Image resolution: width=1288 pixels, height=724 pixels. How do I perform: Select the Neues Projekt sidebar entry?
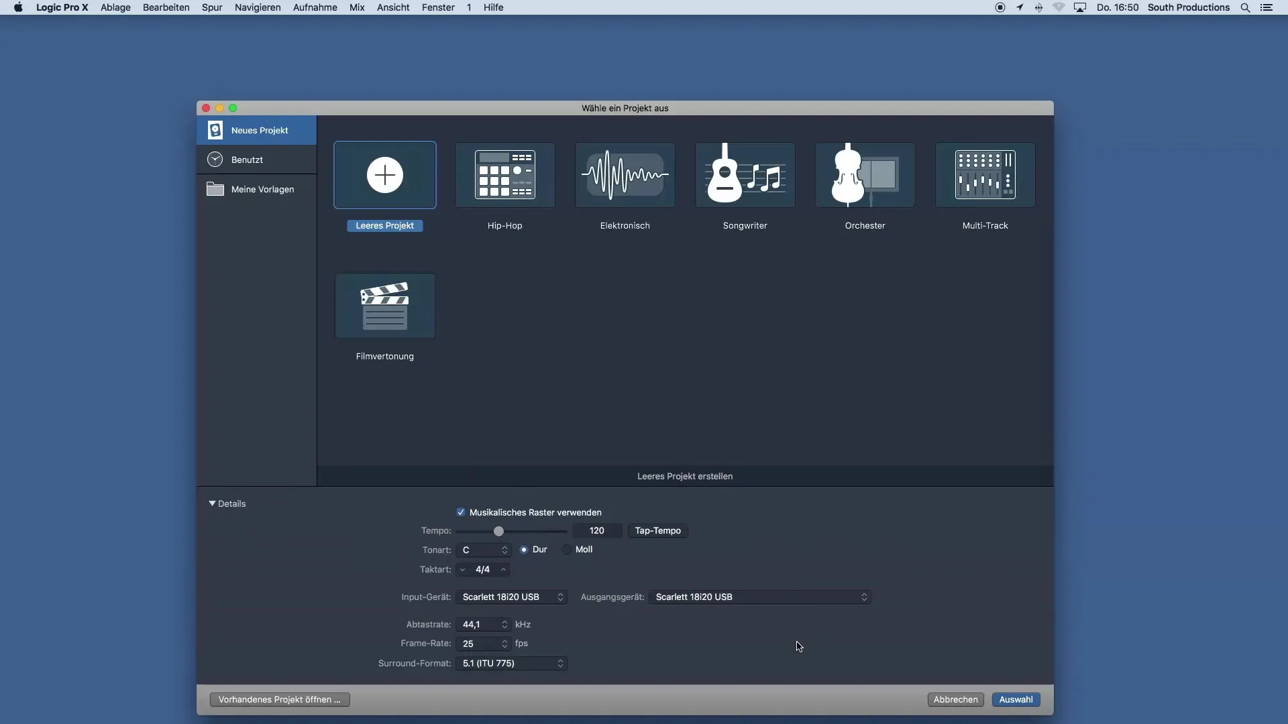256,130
